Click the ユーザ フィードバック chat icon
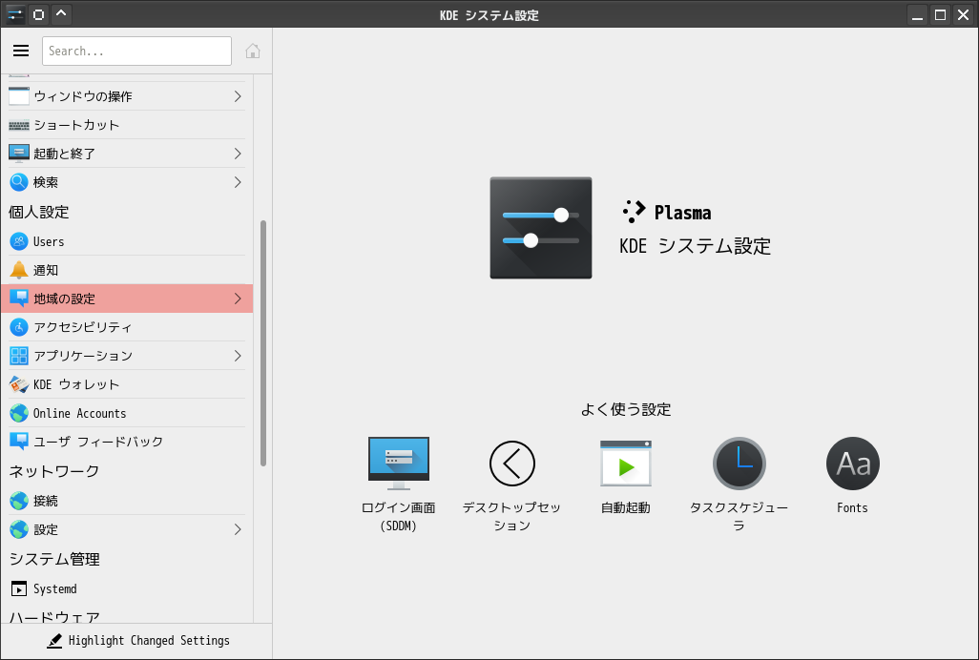Screen dimensions: 979x660 [19, 441]
